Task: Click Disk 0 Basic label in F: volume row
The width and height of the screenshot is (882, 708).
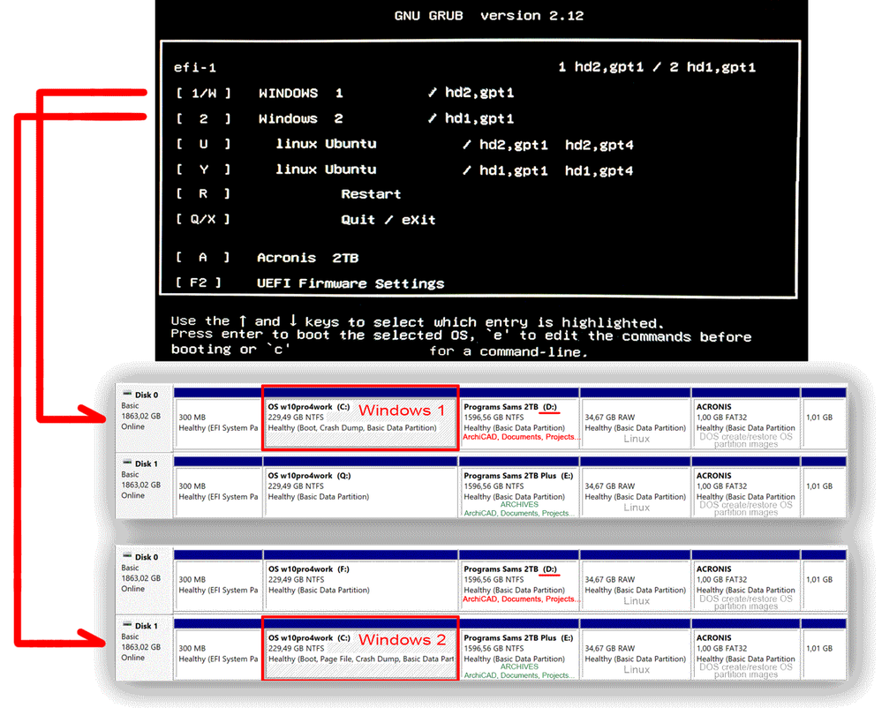Action: tap(130, 568)
